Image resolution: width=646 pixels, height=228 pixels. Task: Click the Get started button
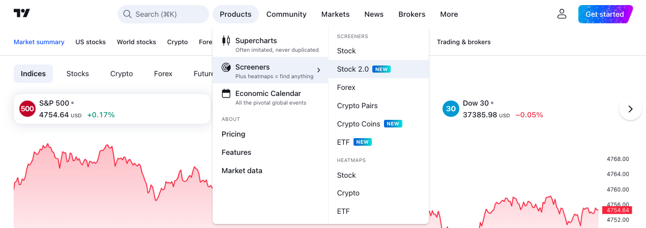click(604, 14)
